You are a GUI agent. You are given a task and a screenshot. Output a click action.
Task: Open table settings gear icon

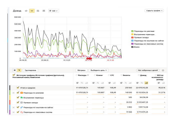tap(163, 70)
